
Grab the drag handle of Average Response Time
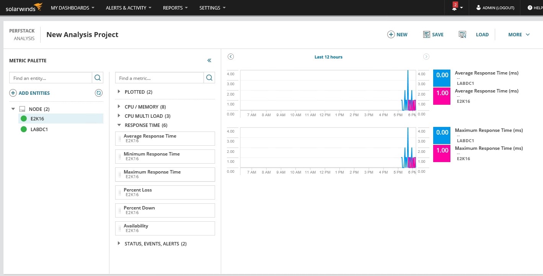tap(120, 138)
